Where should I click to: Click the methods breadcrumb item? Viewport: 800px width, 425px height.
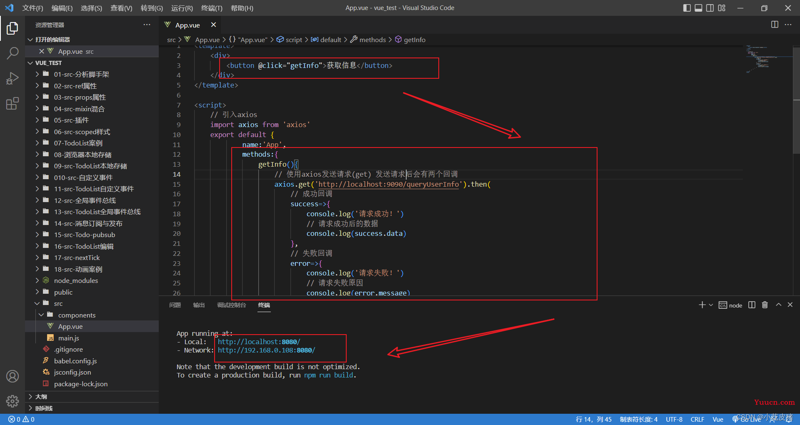pos(368,40)
